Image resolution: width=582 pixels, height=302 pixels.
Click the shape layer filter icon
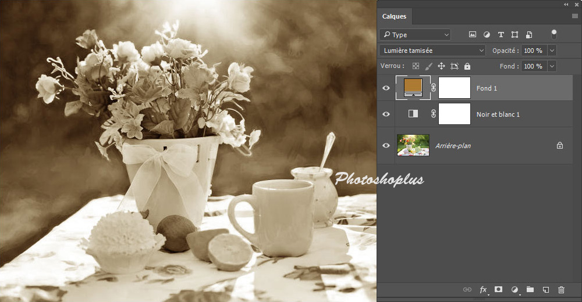(x=514, y=35)
